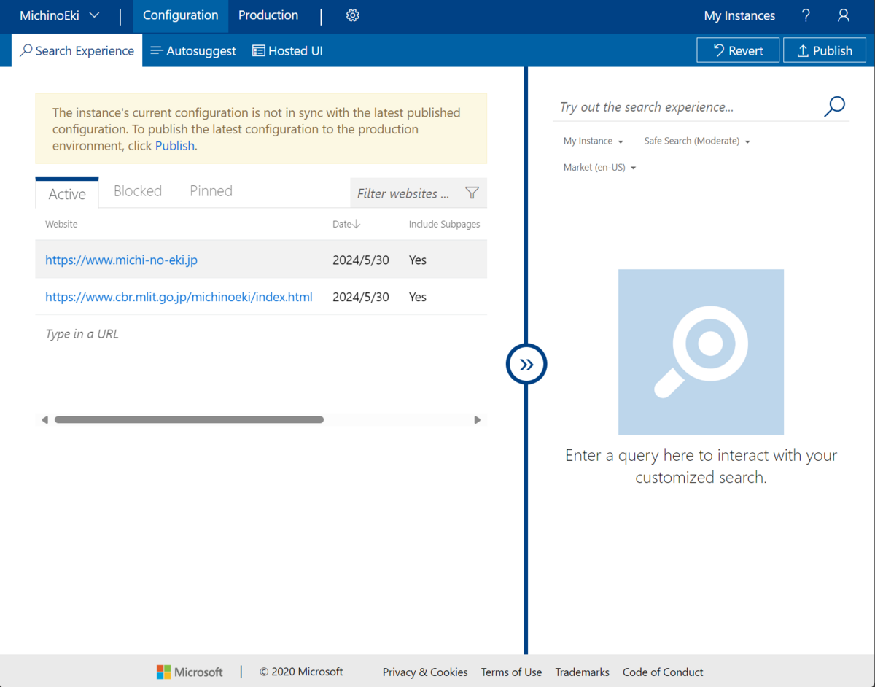The image size is (875, 687).
Task: Click the search magnifier icon in preview pane
Action: pos(834,106)
